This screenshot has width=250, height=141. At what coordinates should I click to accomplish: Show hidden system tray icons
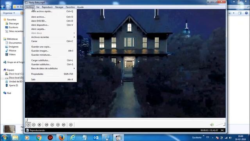(x=212, y=137)
